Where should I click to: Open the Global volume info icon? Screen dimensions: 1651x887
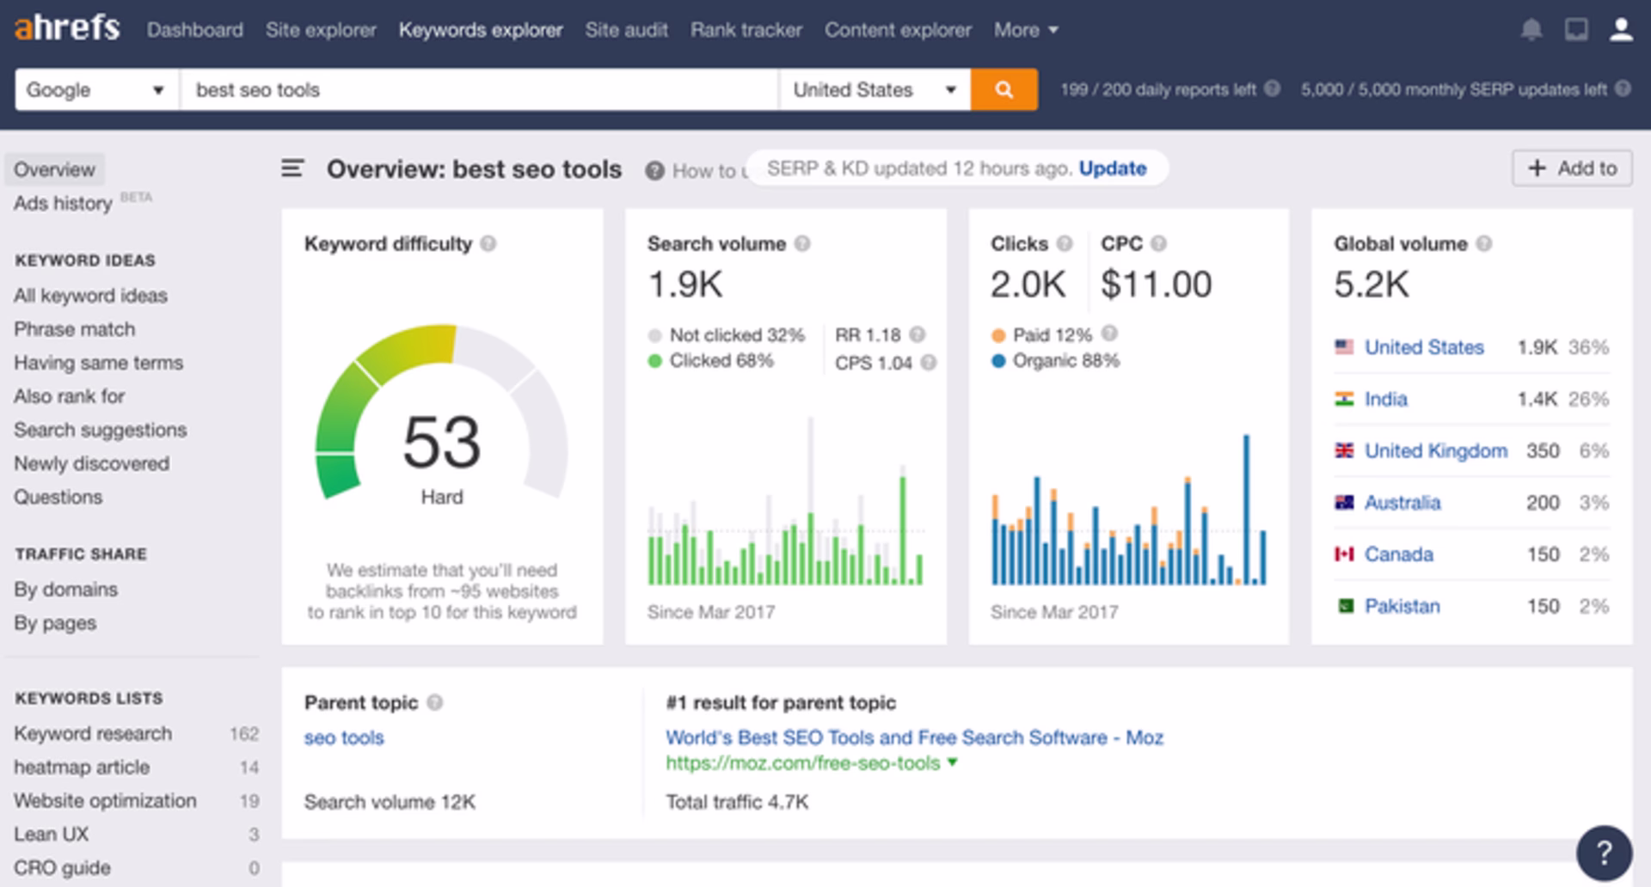1482,244
